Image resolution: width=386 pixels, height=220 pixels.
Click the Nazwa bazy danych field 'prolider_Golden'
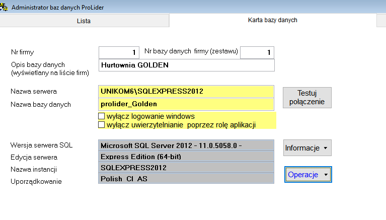tap(186, 104)
